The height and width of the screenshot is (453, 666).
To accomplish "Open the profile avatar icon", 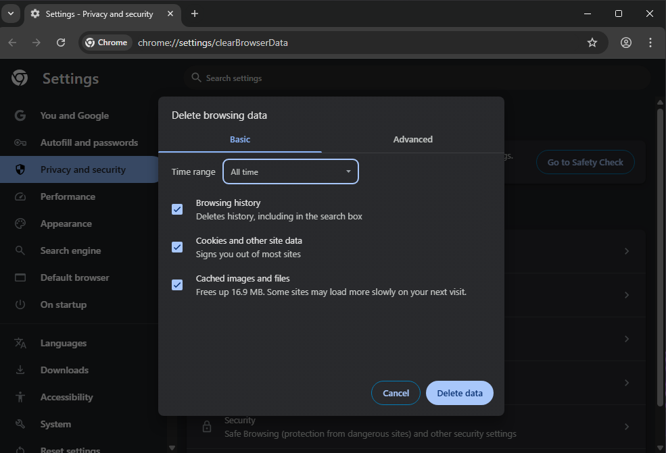I will click(626, 43).
